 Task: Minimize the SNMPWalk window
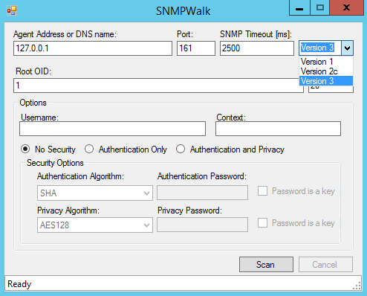[x=299, y=8]
